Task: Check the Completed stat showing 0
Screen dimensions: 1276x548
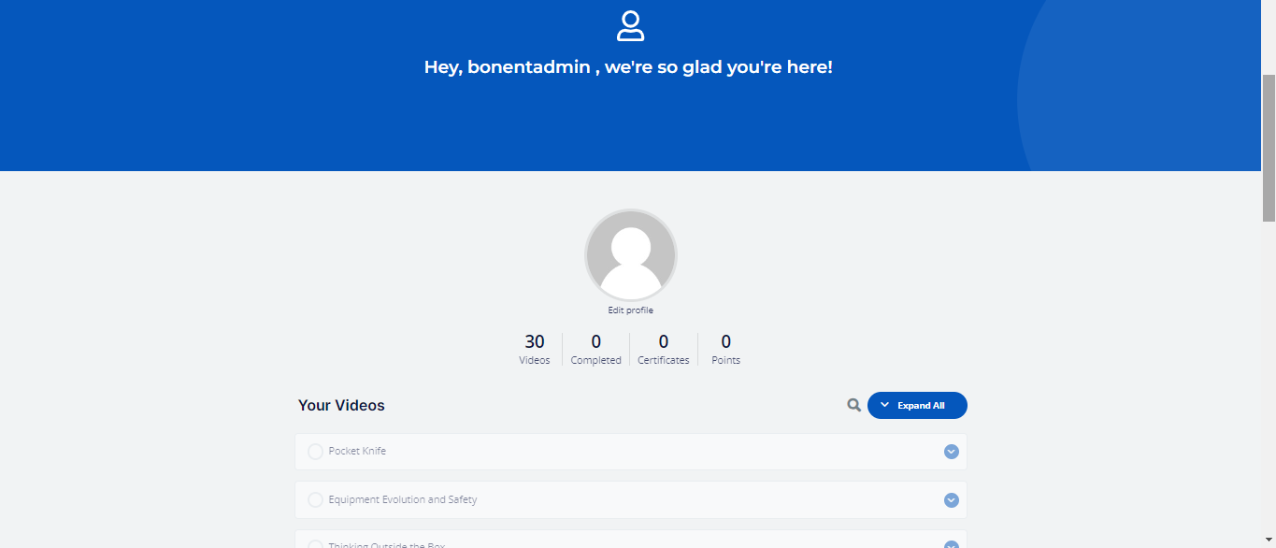Action: pos(595,349)
